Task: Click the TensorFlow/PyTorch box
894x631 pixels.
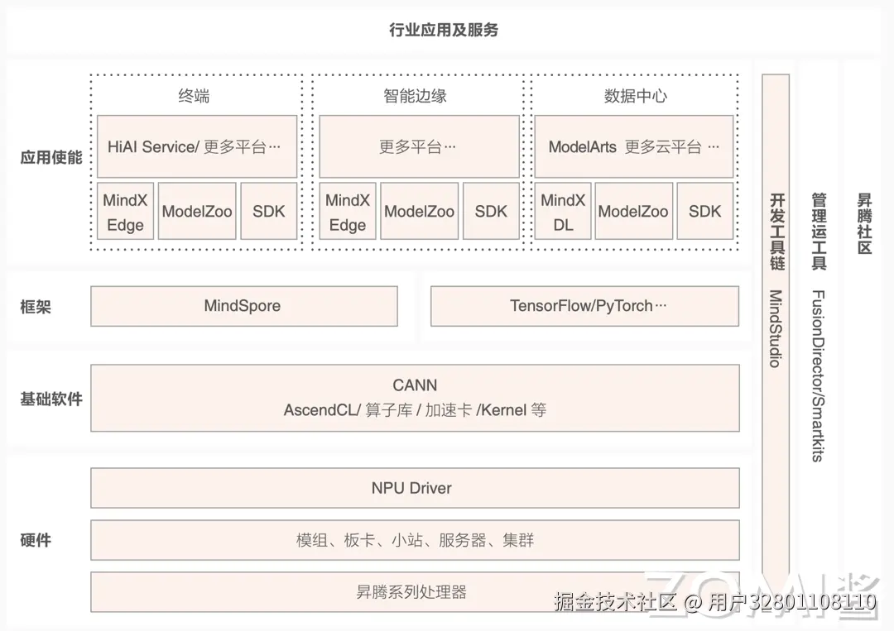Action: (585, 306)
